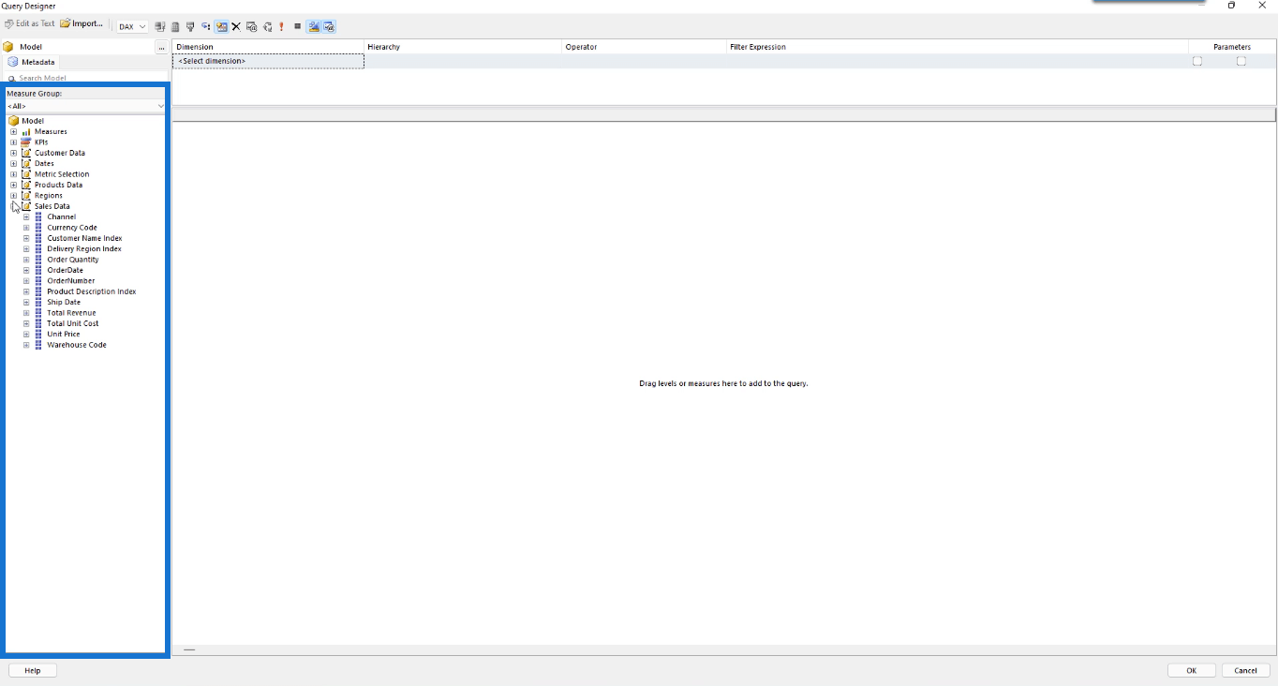Image resolution: width=1278 pixels, height=686 pixels.
Task: Expand the Order Quantity field node
Action: [26, 260]
